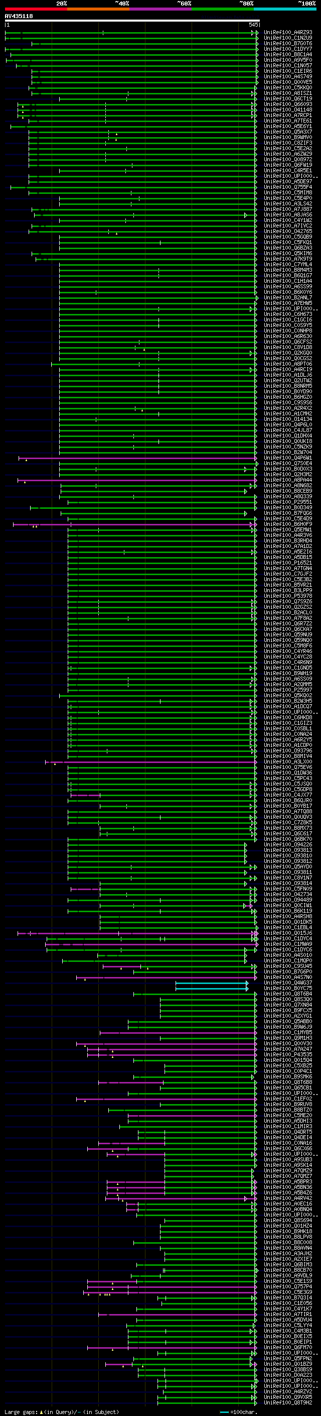321x1416 pixels.
Task: Open hit UniRef100_A9V5F0
Action: point(288,60)
